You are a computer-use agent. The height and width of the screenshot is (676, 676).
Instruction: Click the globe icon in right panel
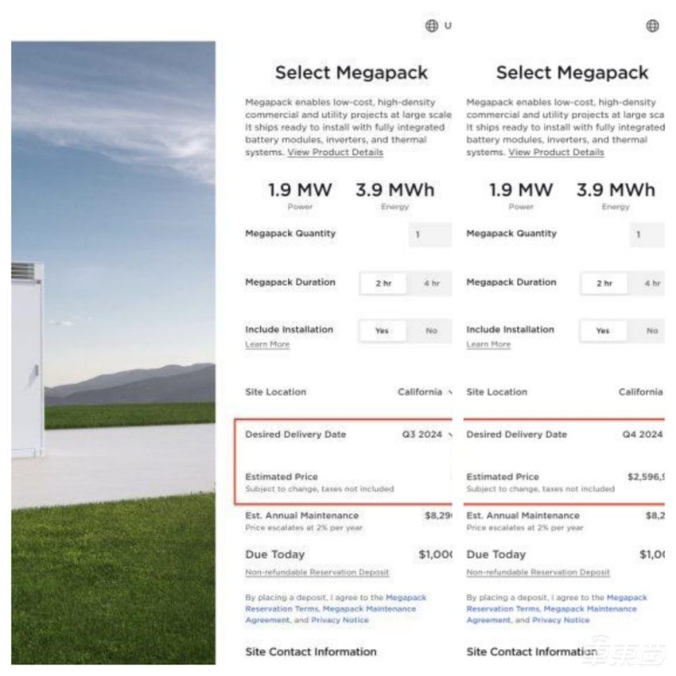click(x=652, y=26)
